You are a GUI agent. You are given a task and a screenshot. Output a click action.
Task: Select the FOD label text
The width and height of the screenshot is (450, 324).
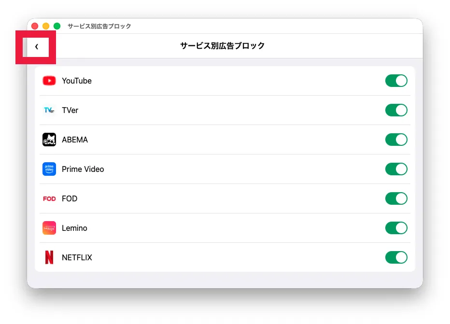(x=70, y=198)
